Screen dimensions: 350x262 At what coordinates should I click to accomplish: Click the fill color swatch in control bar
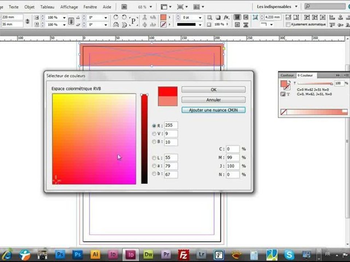coord(163,17)
